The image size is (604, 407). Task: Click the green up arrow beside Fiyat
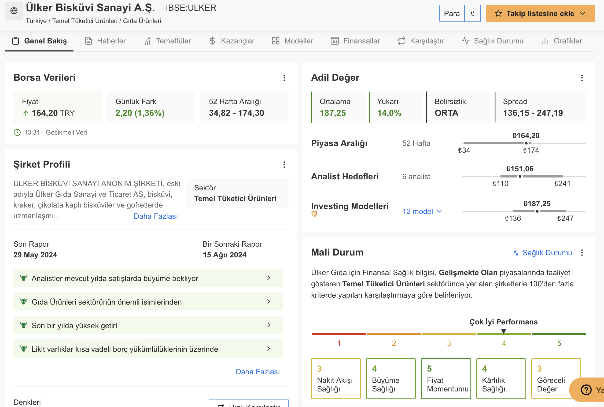point(26,113)
